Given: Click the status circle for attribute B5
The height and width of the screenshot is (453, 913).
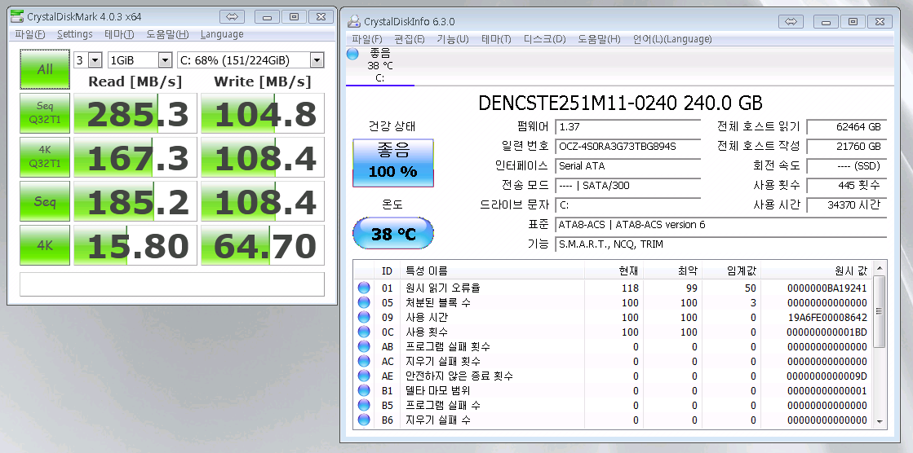Looking at the screenshot, I should [x=364, y=405].
